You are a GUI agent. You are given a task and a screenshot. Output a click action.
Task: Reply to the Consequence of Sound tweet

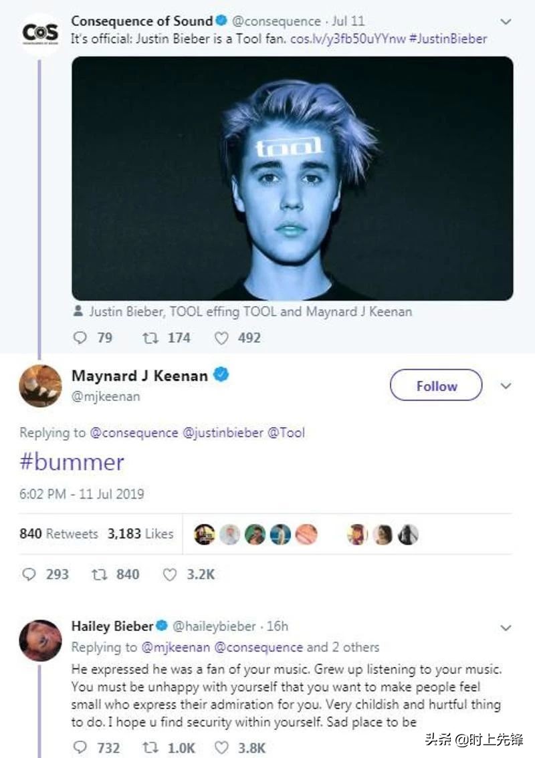pos(80,338)
